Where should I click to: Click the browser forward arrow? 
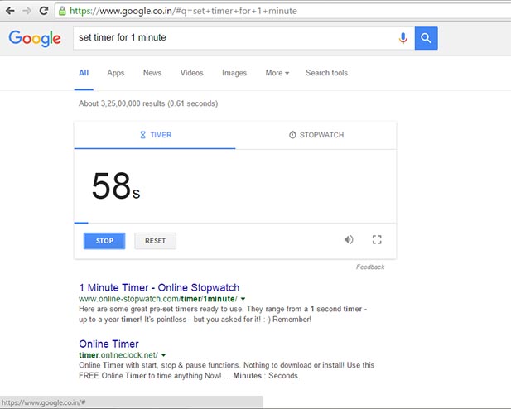pyautogui.click(x=27, y=11)
